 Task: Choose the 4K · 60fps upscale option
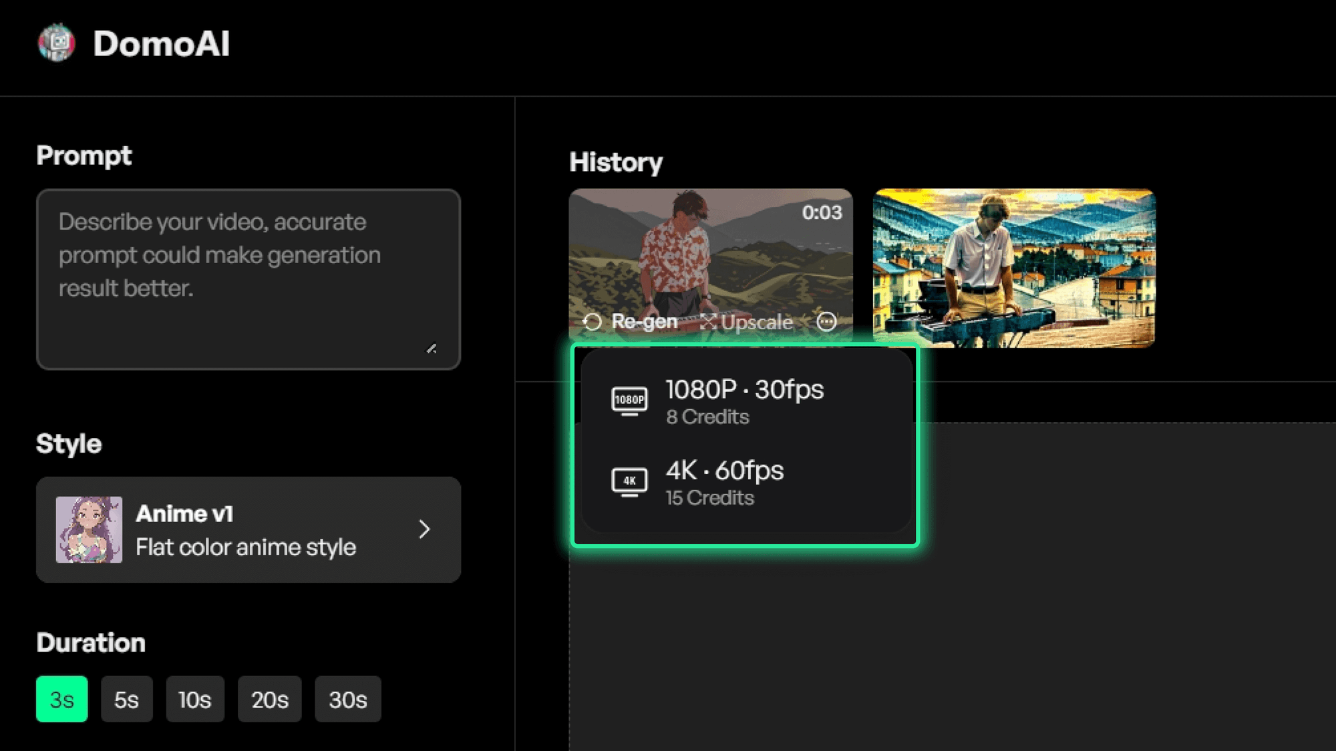725,482
